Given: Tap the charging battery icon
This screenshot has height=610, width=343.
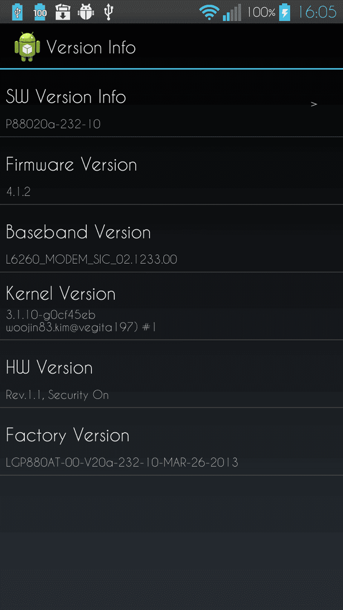Looking at the screenshot, I should [285, 12].
